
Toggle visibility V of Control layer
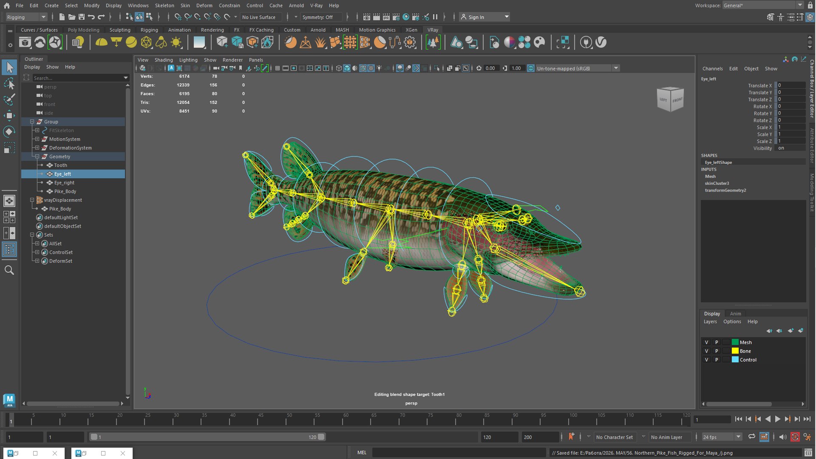pos(707,360)
